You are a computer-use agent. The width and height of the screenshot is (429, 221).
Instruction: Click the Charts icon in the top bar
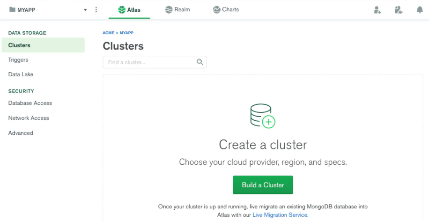[217, 9]
